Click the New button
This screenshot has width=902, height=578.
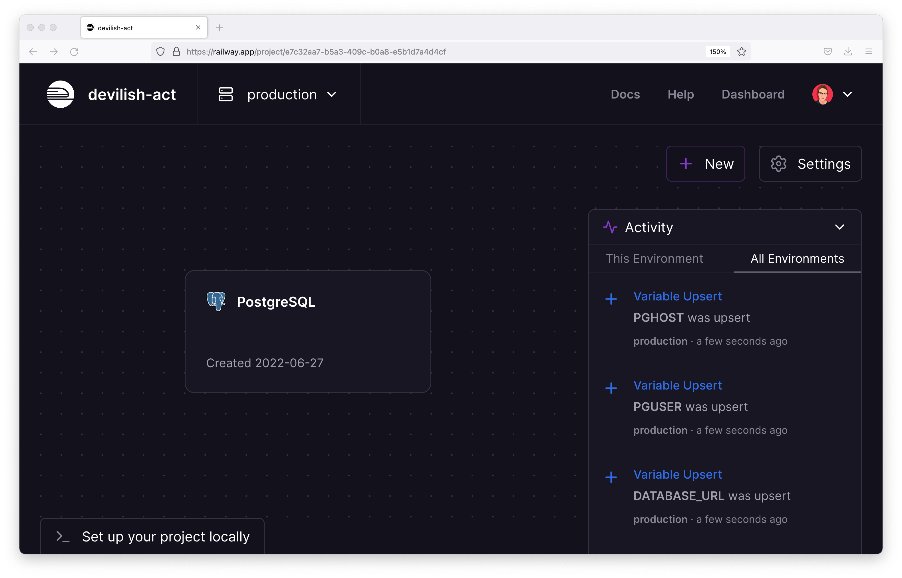point(706,164)
